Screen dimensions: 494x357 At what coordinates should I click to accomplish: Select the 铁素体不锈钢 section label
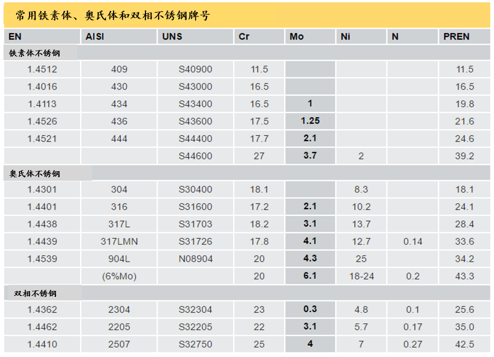(34, 53)
